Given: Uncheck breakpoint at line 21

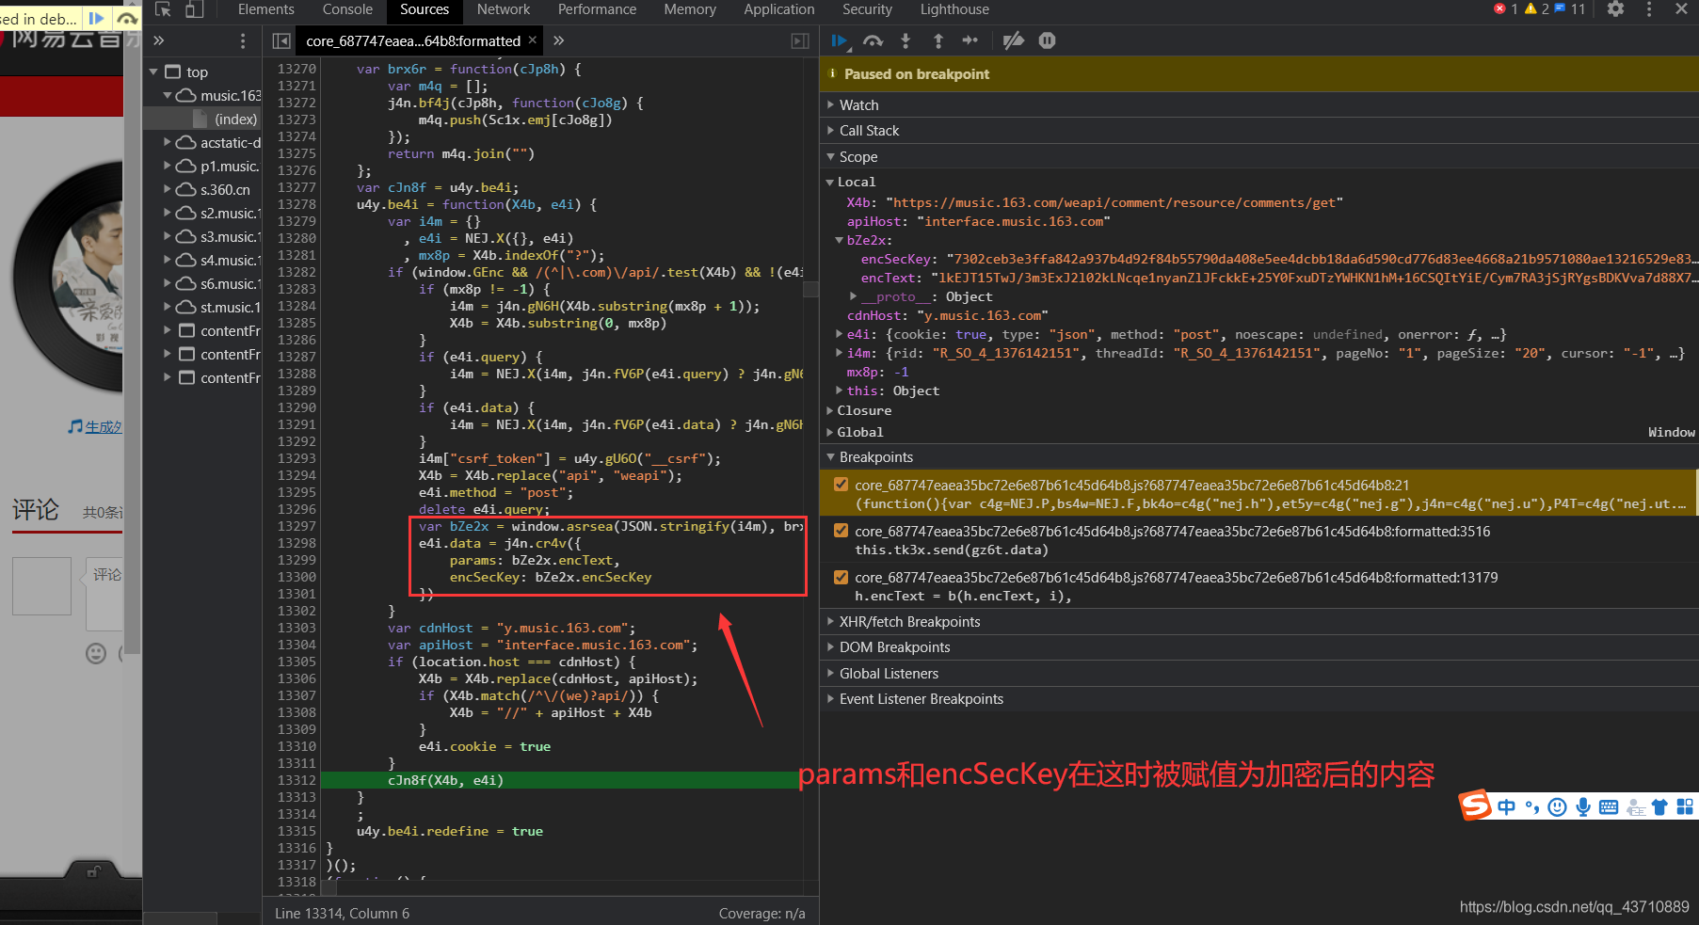Looking at the screenshot, I should coord(841,485).
